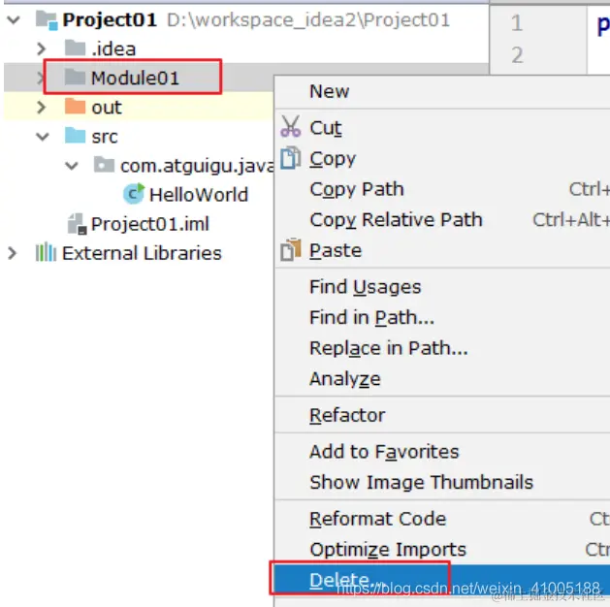Click the orange out folder icon
610x607 pixels.
[x=75, y=106]
